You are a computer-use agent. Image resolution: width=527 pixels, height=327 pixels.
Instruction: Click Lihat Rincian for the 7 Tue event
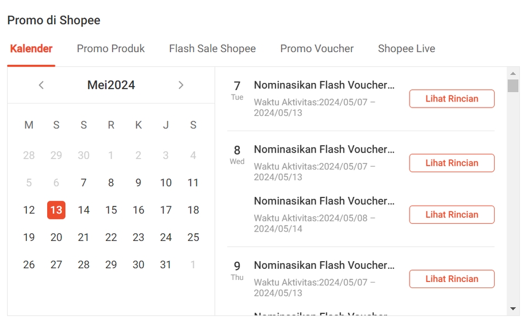(x=451, y=99)
